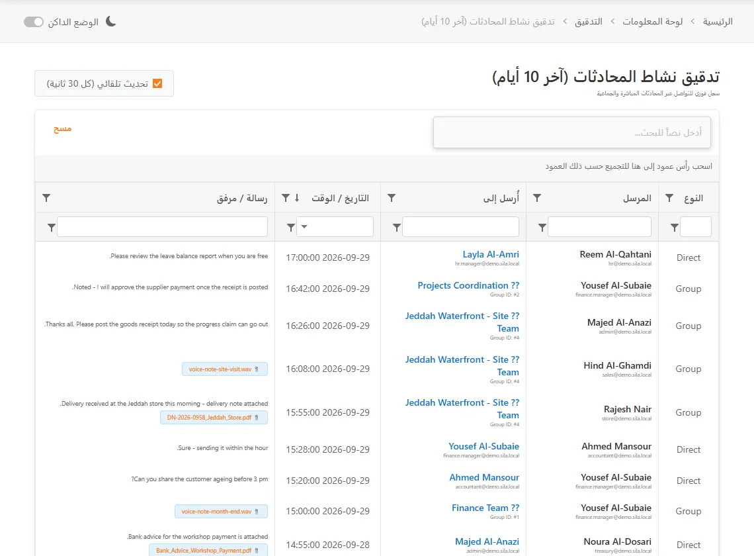This screenshot has width=754, height=556.
Task: Open Jeddah Waterfront link in Hind Al-Ghamdi row
Action: tap(462, 366)
